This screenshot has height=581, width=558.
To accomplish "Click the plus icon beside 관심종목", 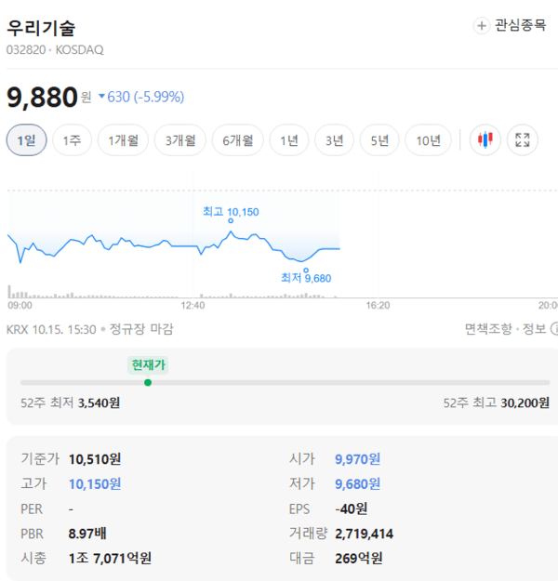I will point(481,26).
